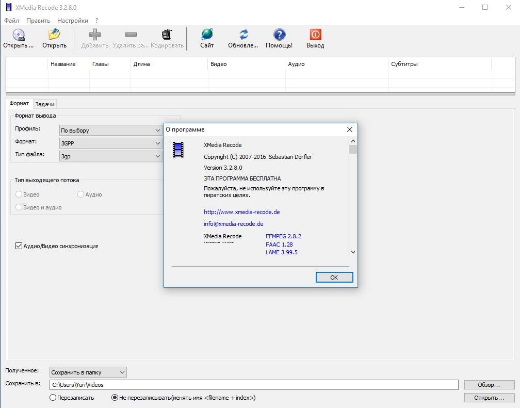
Task: Open the ? help menu
Action: pyautogui.click(x=97, y=21)
